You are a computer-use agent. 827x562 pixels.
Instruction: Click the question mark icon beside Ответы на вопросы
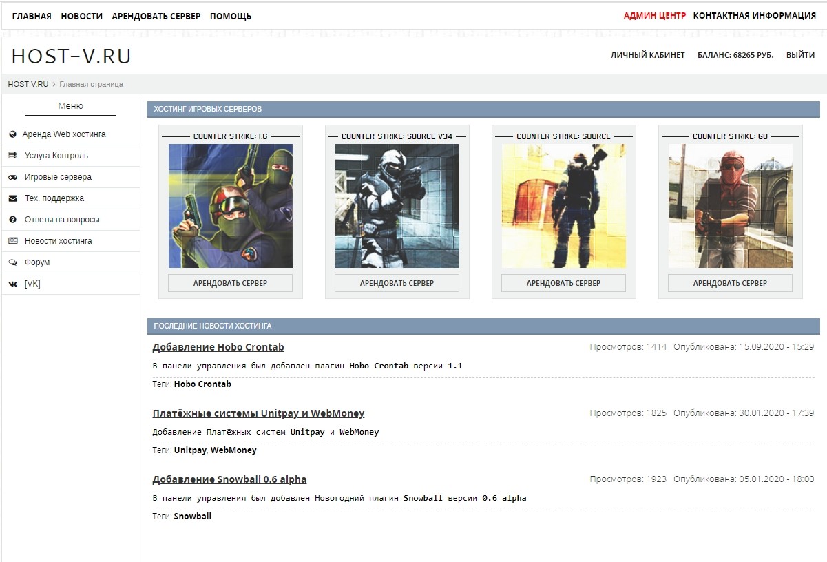click(x=12, y=220)
